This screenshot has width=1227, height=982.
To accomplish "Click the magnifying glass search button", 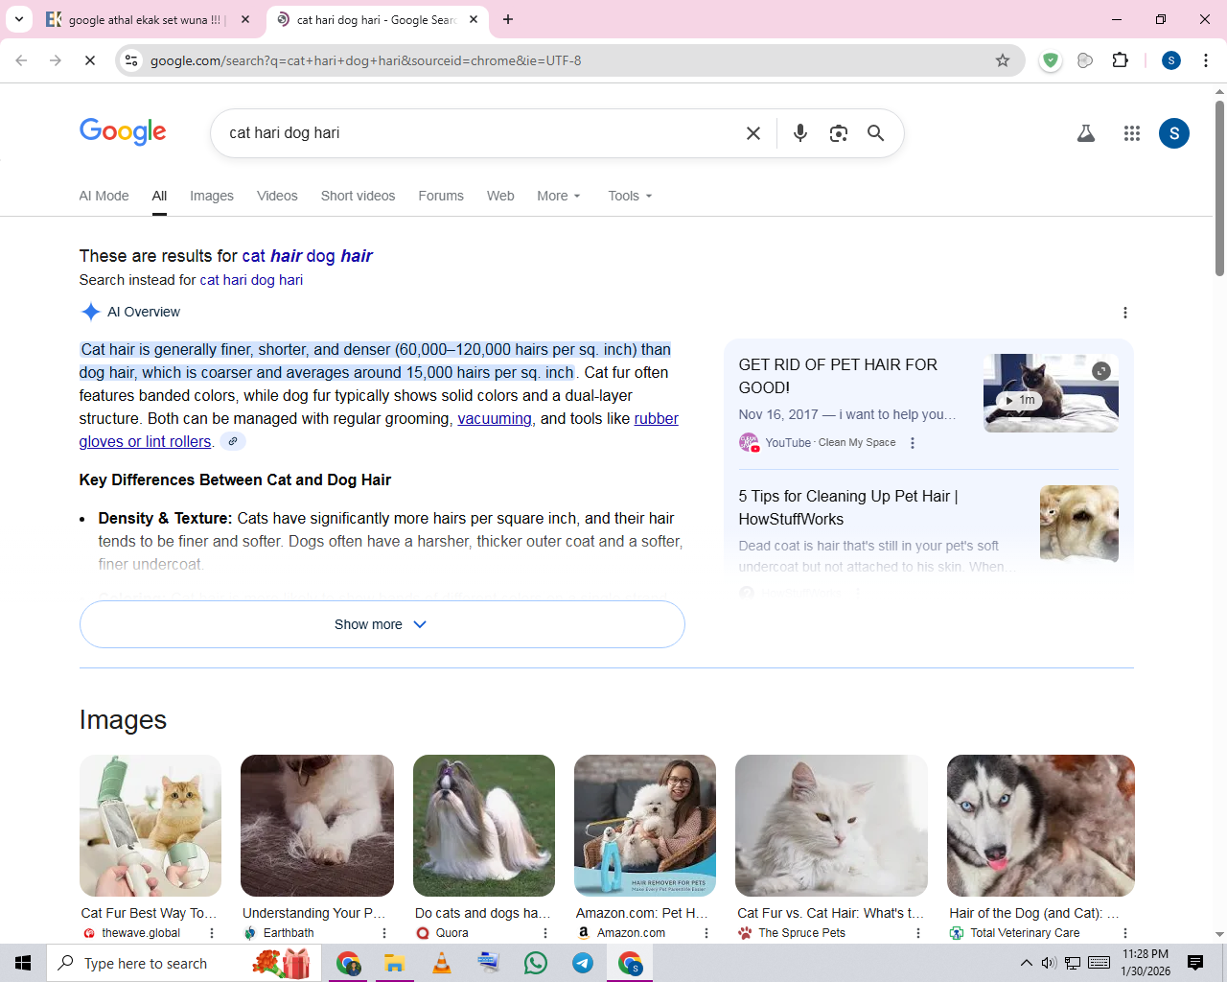I will pos(876,133).
